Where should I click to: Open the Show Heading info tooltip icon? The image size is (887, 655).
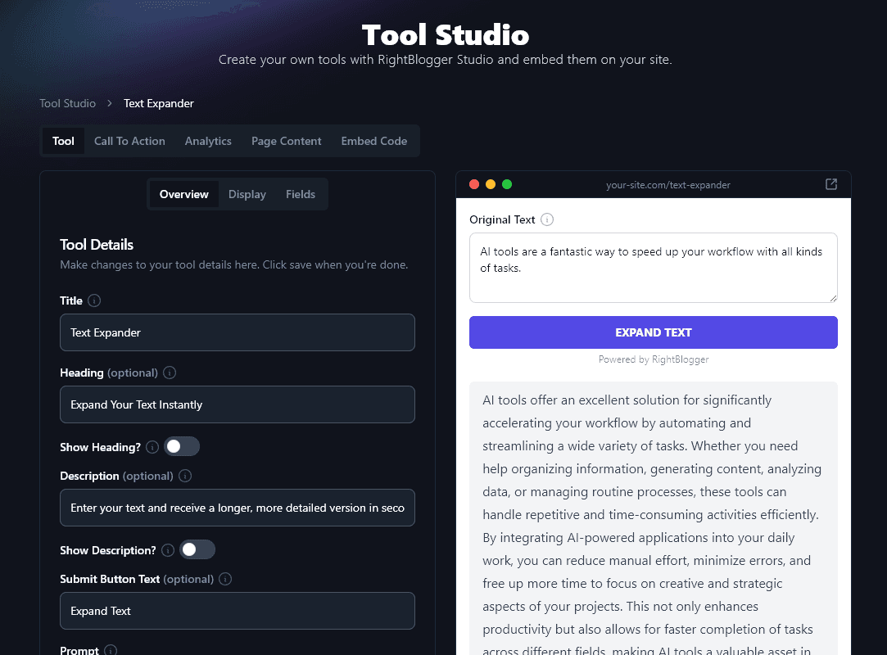[152, 447]
